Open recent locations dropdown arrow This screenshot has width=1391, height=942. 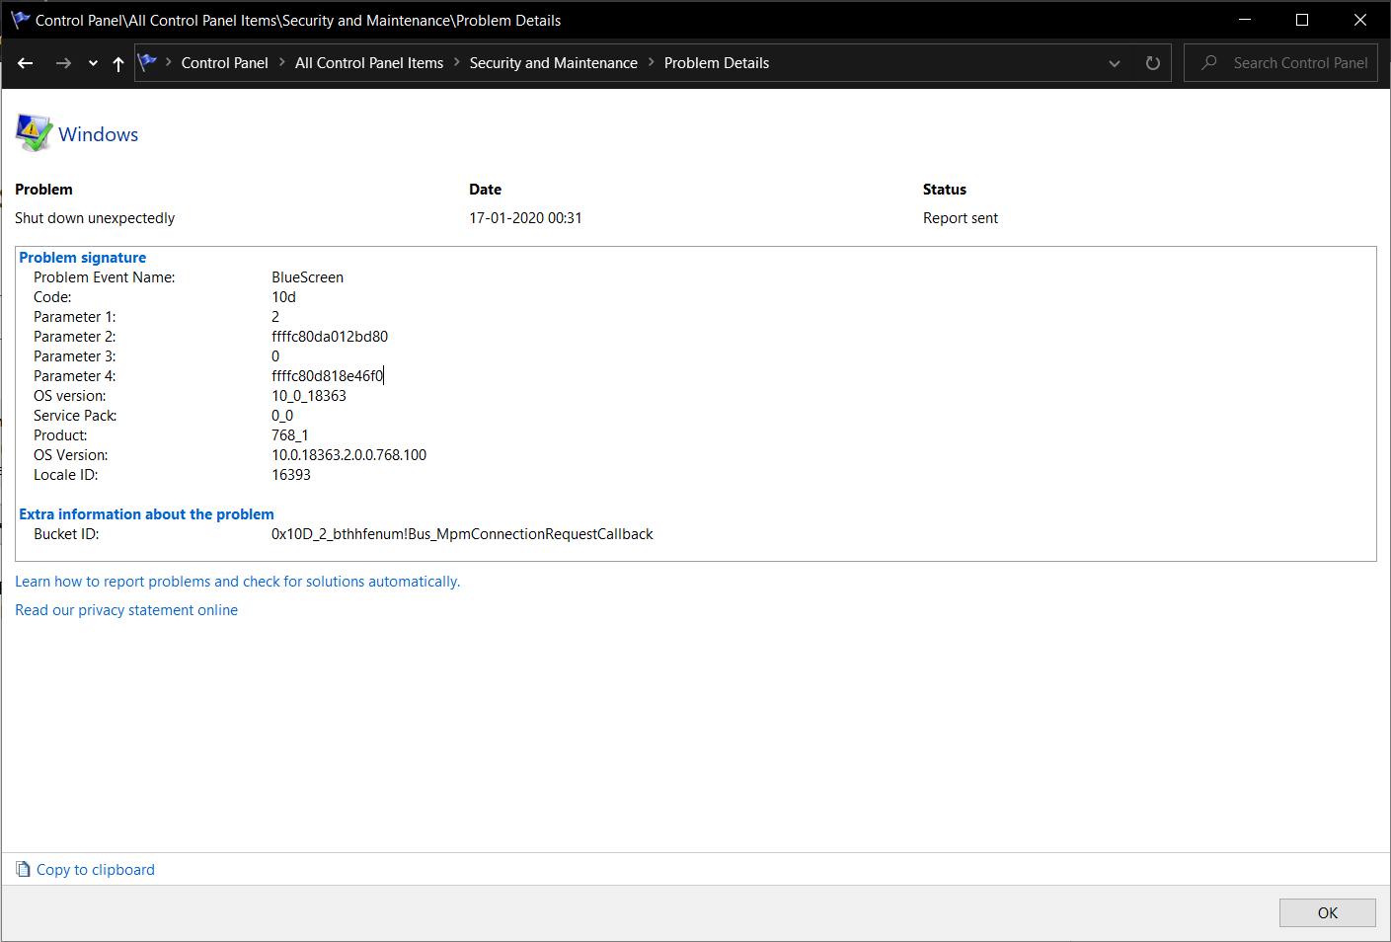click(93, 63)
